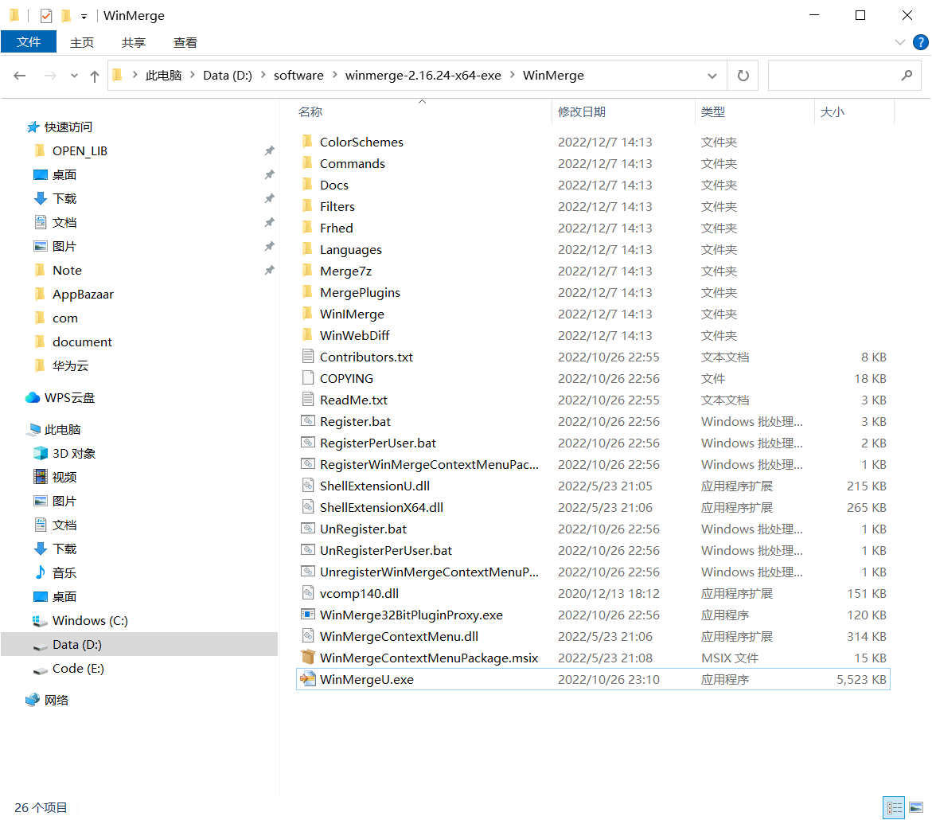
Task: Open recent locations dropdown arrow
Action: pos(74,76)
